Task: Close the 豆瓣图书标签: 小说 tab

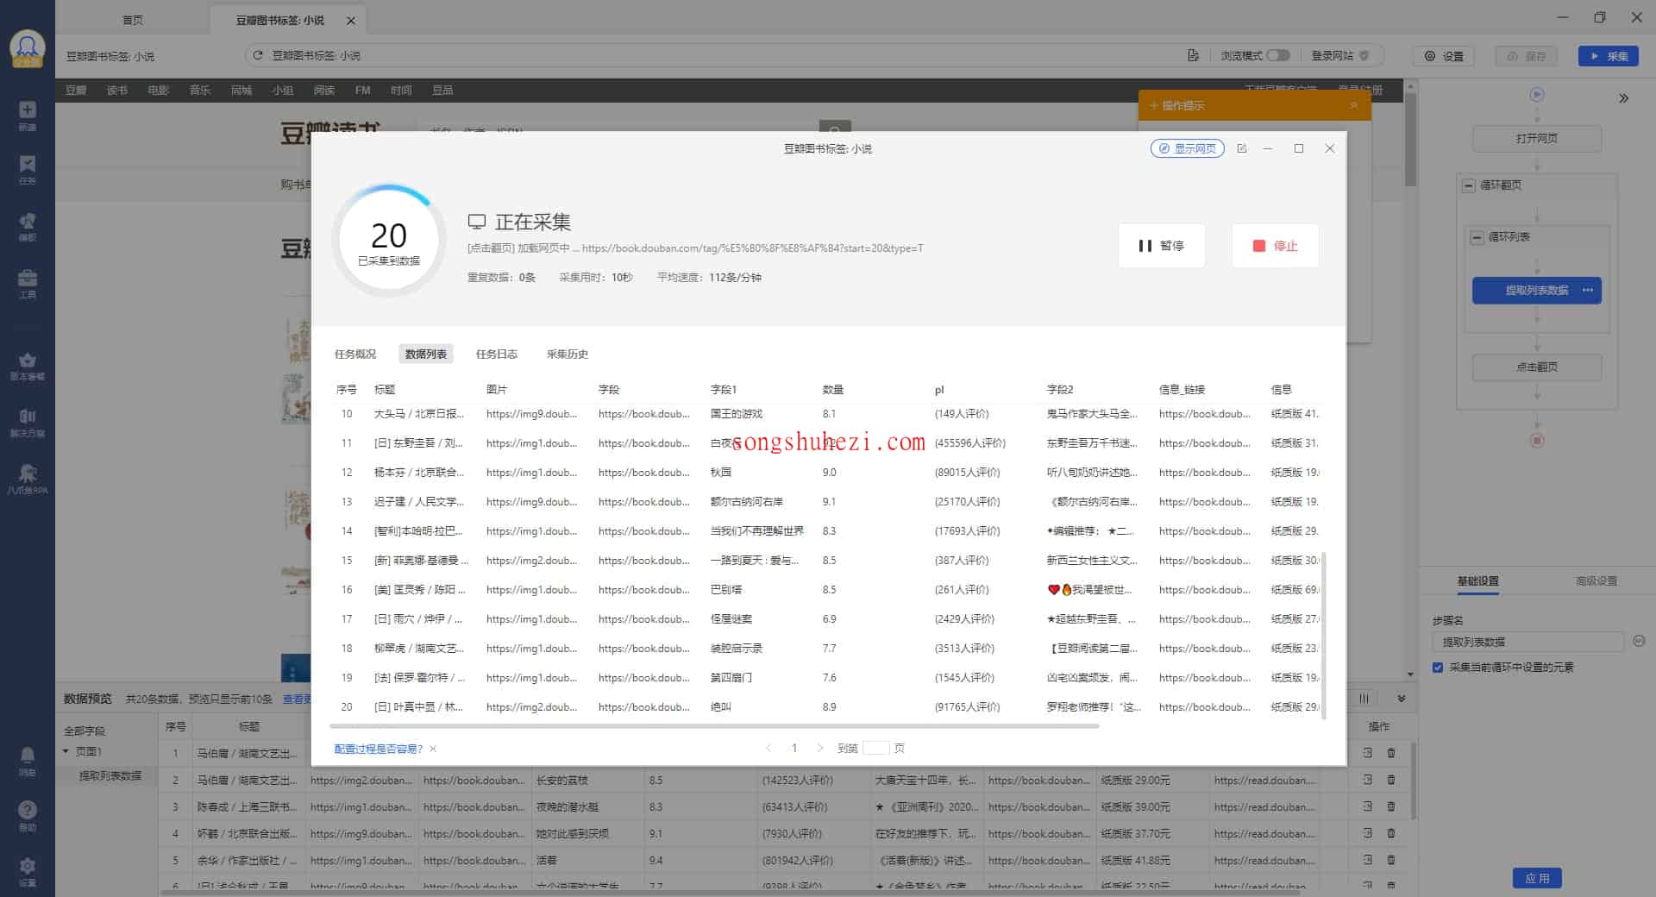Action: coord(350,21)
